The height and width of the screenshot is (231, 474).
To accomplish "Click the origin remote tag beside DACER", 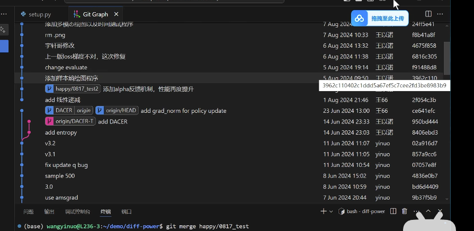I will click(84, 111).
